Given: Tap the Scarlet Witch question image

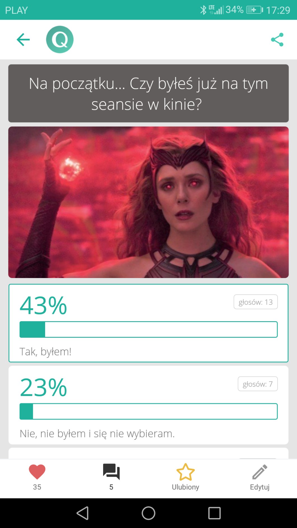Looking at the screenshot, I should (148, 202).
